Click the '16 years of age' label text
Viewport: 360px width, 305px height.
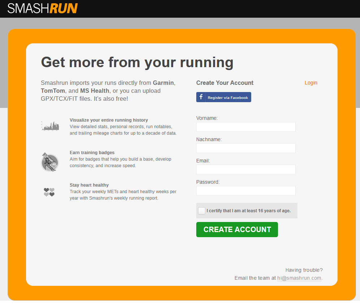coord(248,211)
